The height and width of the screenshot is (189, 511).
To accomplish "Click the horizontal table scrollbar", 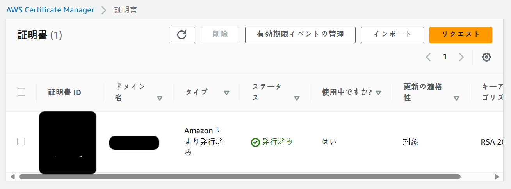I will [240, 177].
